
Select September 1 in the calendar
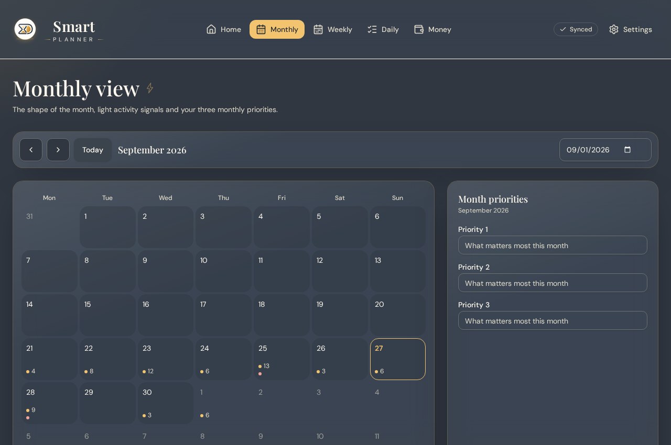point(107,227)
